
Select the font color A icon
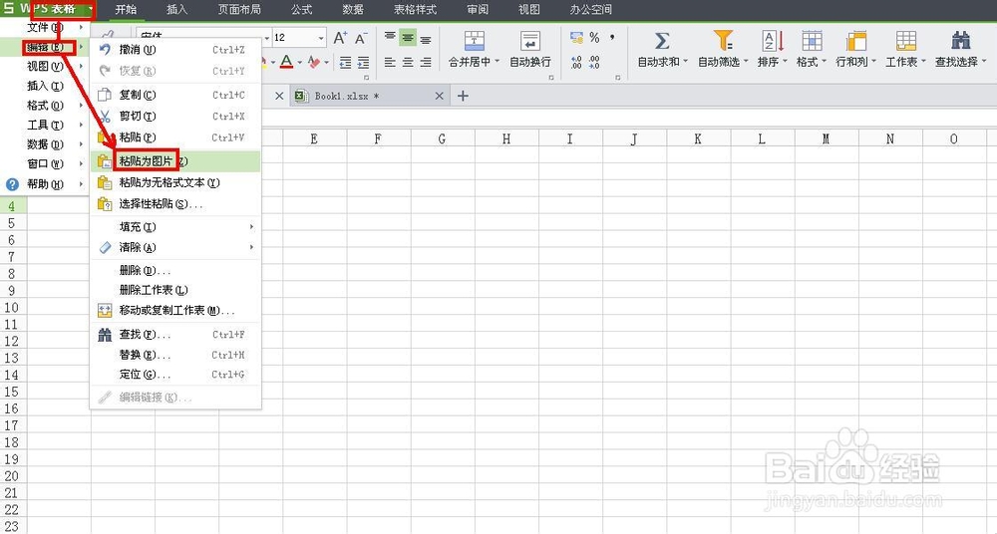pos(286,62)
